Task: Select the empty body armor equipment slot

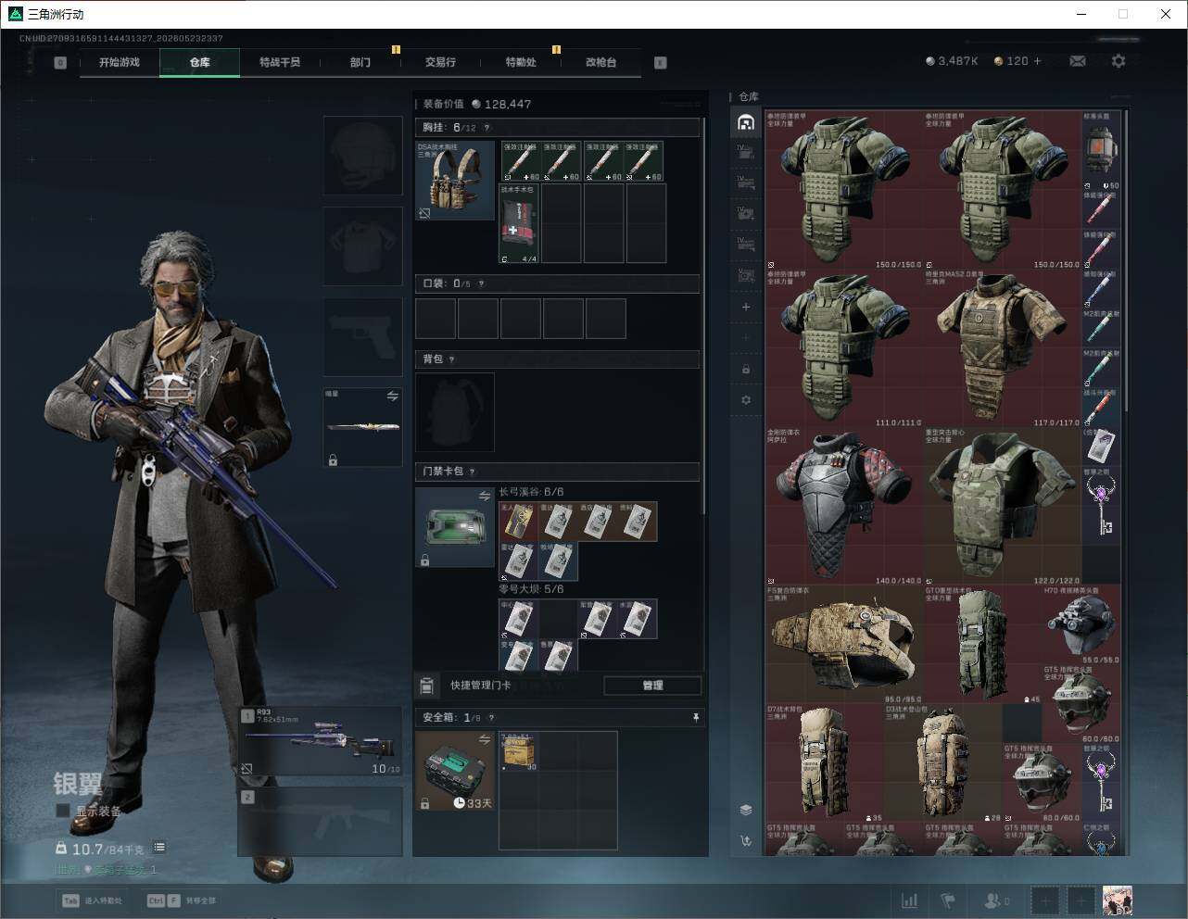Action: [363, 245]
